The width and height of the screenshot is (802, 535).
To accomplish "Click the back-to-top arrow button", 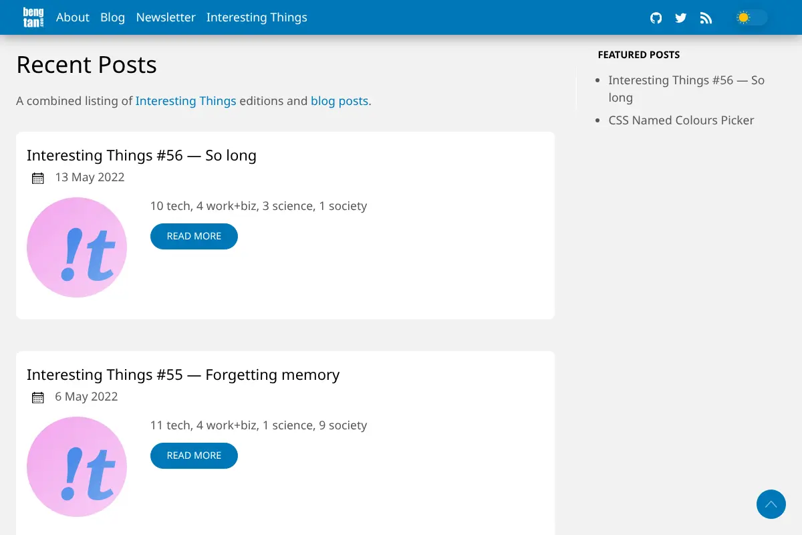I will click(x=771, y=504).
